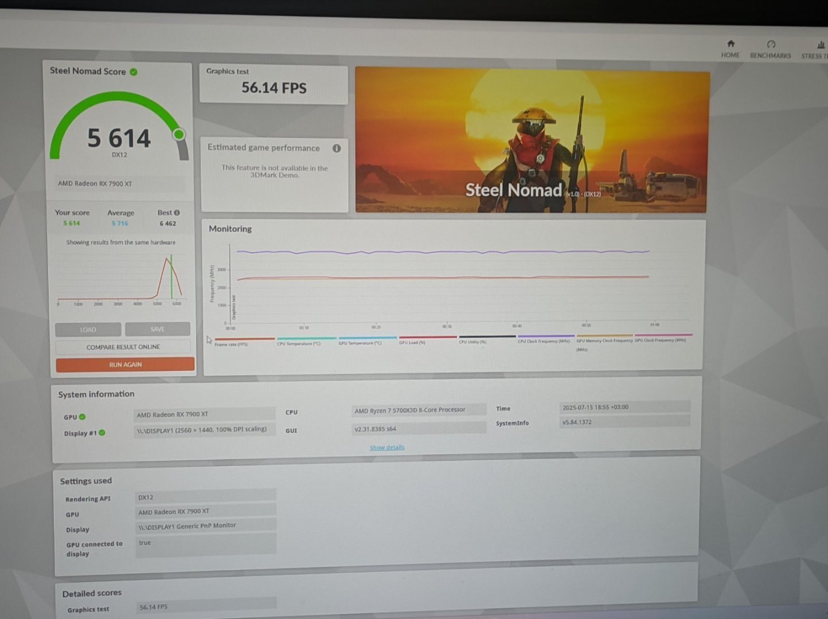
Task: Click the SystemInfo v5.84.1372 field
Action: (624, 422)
